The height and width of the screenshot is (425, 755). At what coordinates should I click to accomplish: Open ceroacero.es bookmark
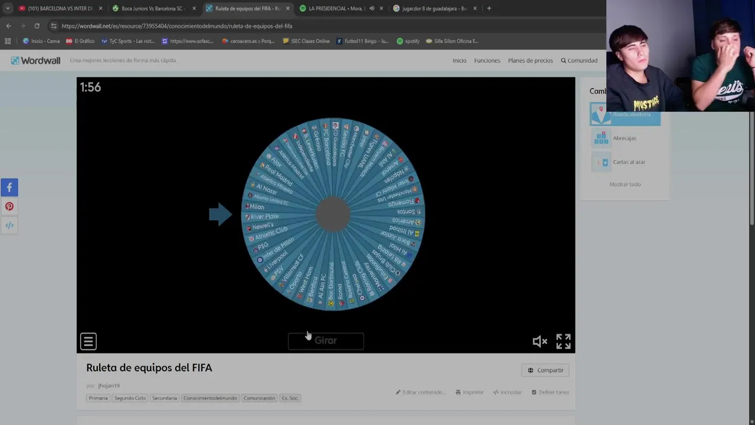[x=248, y=41]
